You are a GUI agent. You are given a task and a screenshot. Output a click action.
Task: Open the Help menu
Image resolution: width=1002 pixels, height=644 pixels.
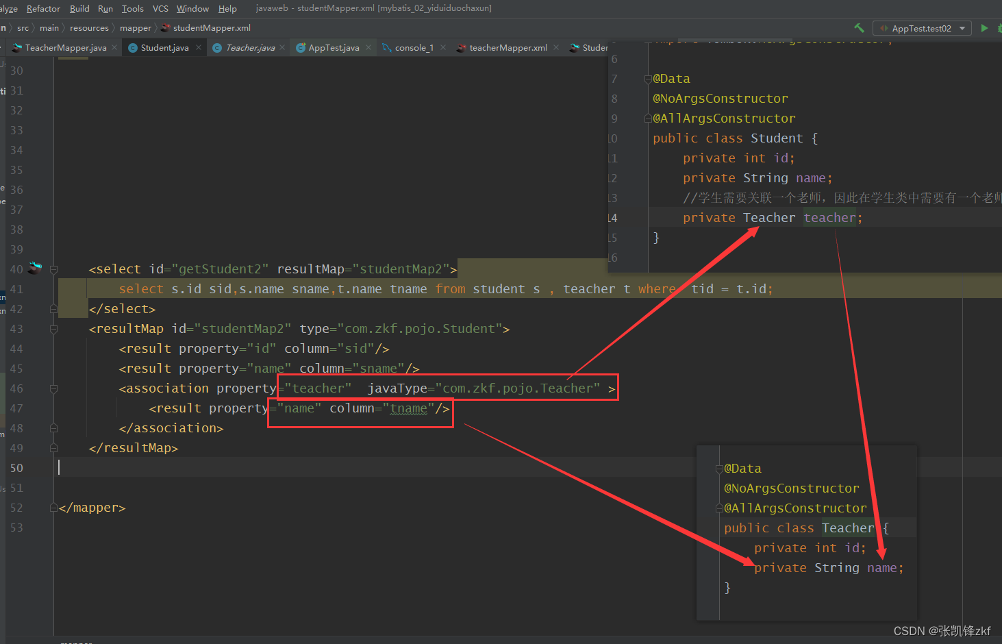pyautogui.click(x=227, y=8)
